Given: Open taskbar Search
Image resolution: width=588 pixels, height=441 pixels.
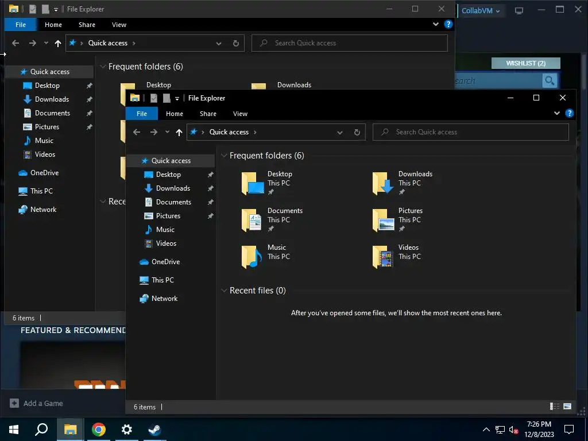Looking at the screenshot, I should point(41,430).
